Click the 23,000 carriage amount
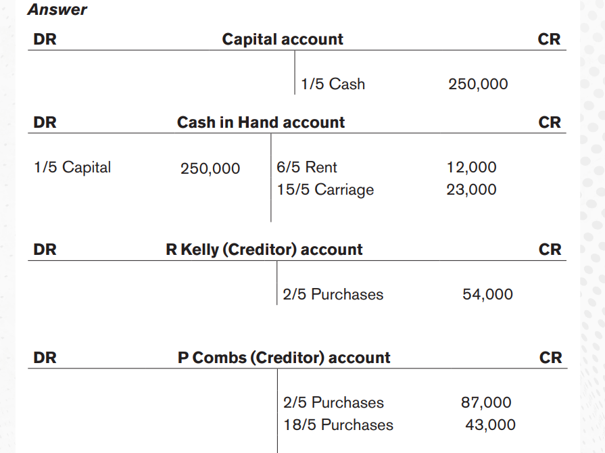This screenshot has width=605, height=453. click(x=472, y=190)
